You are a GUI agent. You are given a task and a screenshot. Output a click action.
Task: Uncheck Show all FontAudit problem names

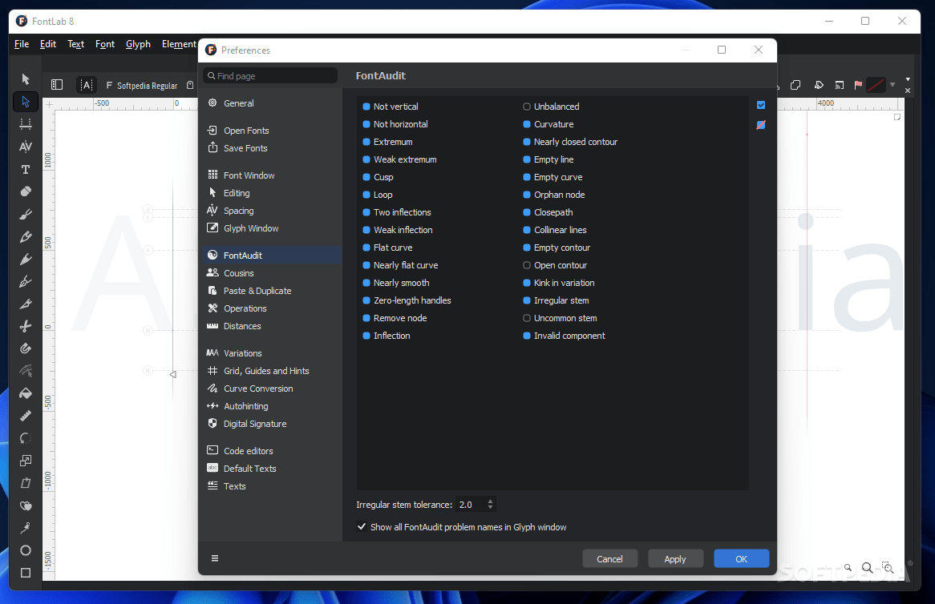[362, 526]
